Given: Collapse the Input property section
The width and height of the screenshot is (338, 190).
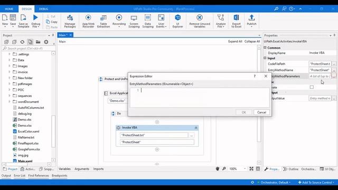Looking at the screenshot, I should 265,58.
